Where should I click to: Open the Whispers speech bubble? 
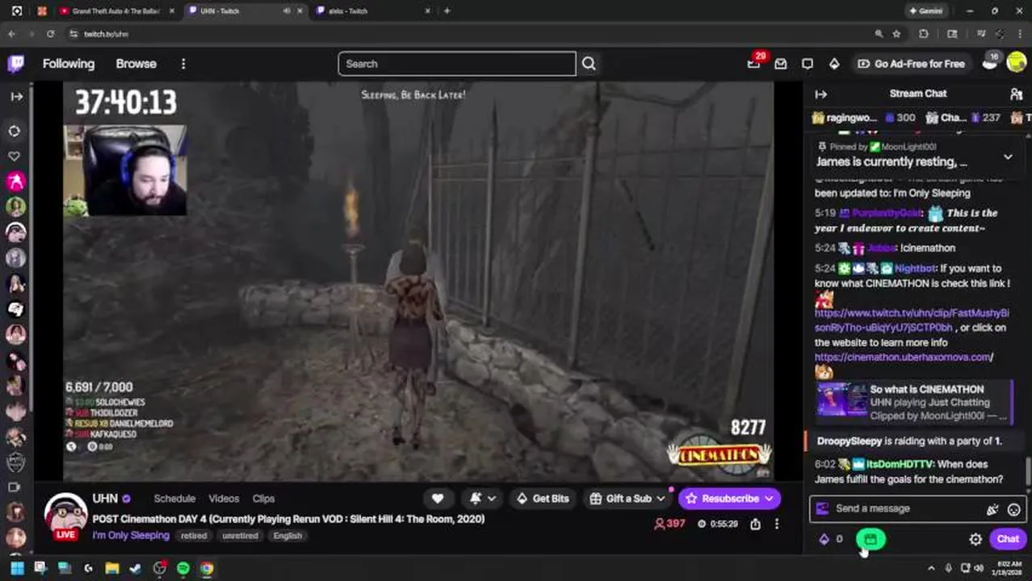pyautogui.click(x=808, y=64)
